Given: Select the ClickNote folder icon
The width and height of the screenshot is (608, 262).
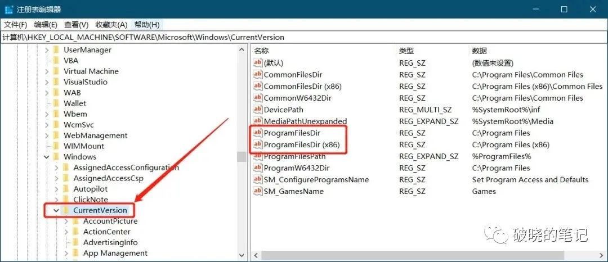Looking at the screenshot, I should [65, 200].
